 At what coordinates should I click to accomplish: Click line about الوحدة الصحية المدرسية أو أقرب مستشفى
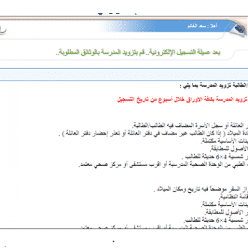163,165
